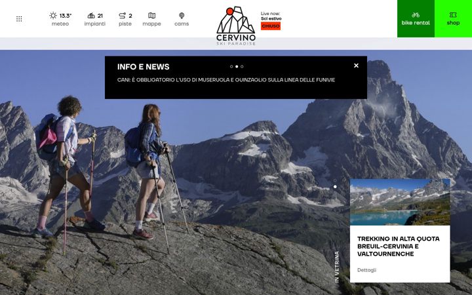Viewport: 472px width, 295px height.
Task: Select second news carousel dot
Action: pos(237,66)
